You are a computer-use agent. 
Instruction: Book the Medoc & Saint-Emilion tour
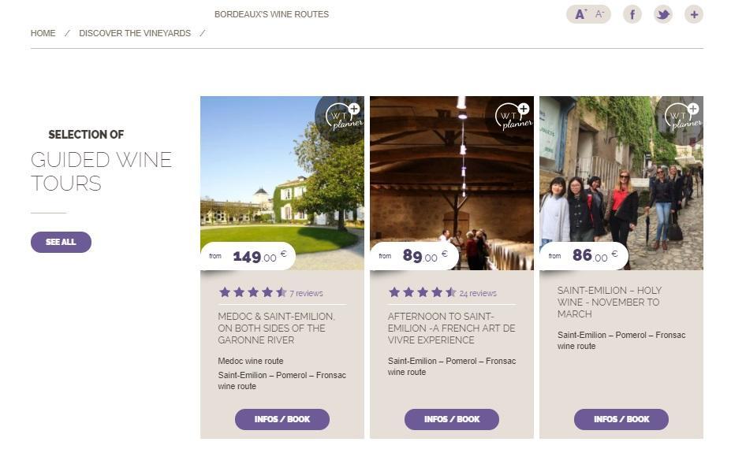[x=282, y=419]
